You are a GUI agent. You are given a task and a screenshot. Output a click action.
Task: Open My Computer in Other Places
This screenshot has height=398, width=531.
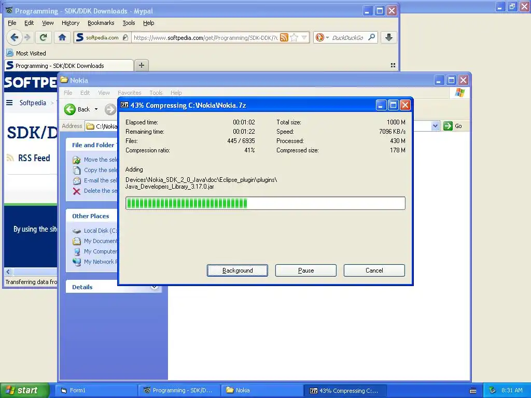pyautogui.click(x=95, y=251)
